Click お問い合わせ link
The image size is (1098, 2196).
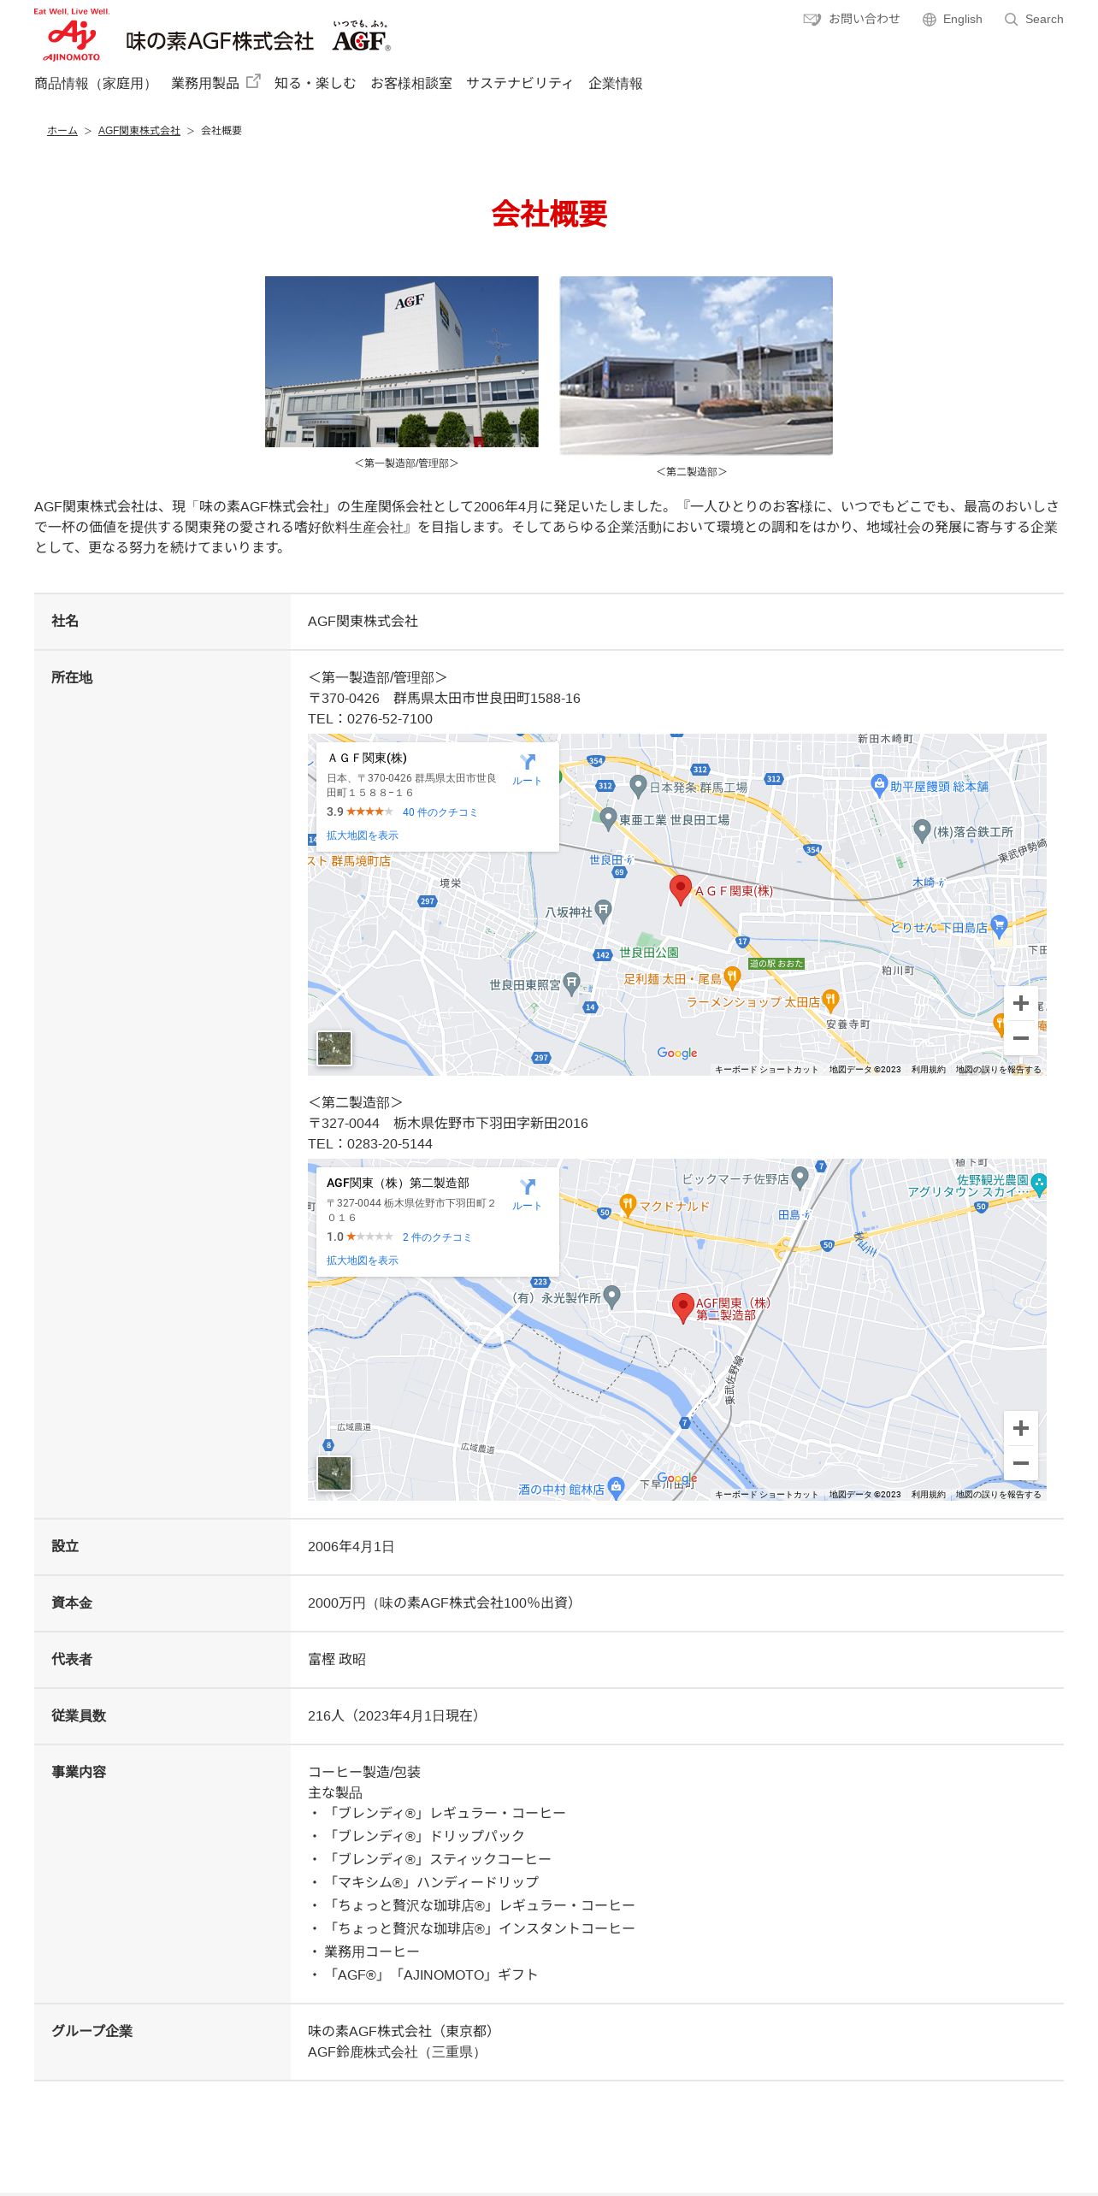864,19
